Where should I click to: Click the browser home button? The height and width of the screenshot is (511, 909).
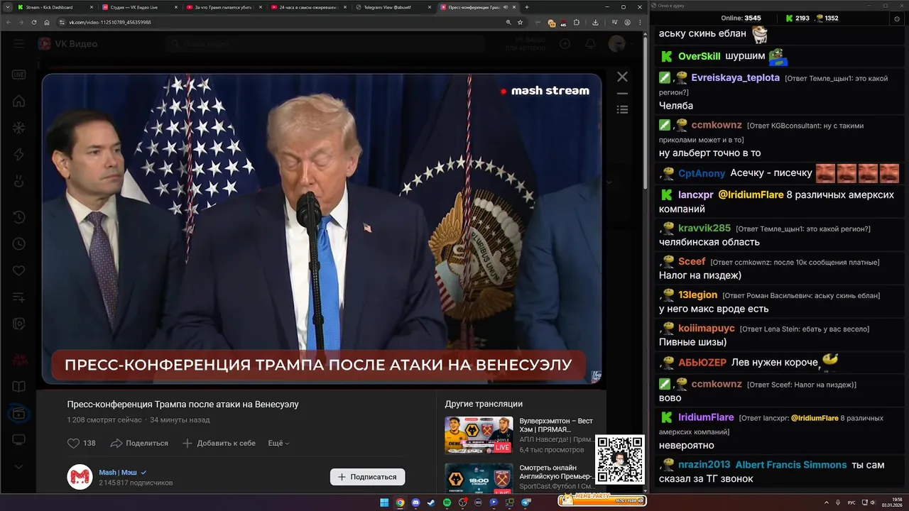point(46,22)
